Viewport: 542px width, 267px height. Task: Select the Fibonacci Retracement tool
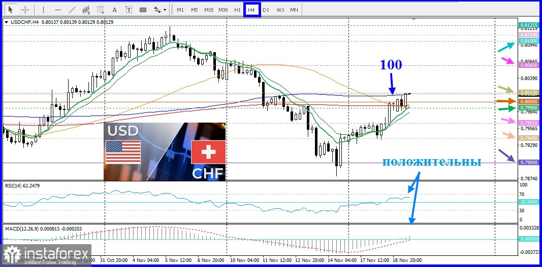pyautogui.click(x=101, y=10)
